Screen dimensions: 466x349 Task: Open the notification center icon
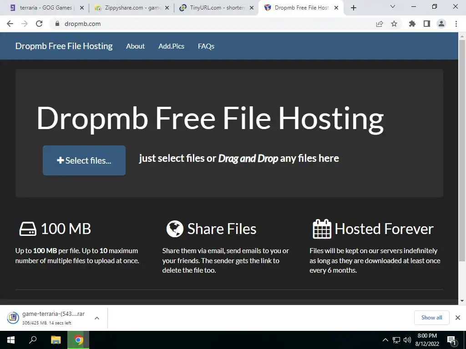(452, 340)
